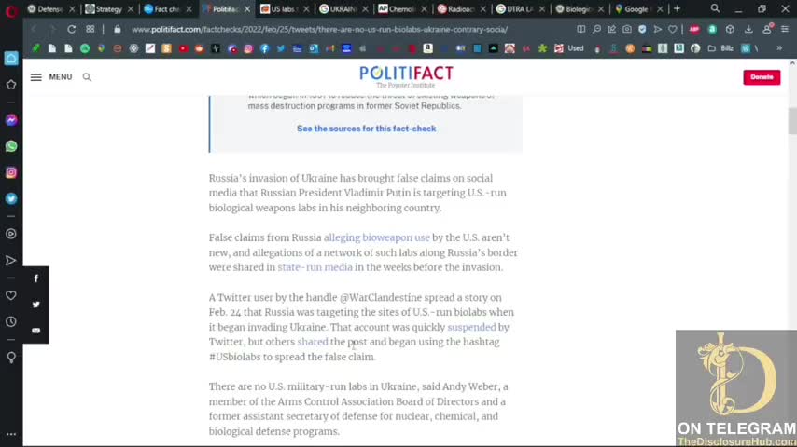
Task: Open 'See the sources for this fact-check'
Action: coord(366,129)
